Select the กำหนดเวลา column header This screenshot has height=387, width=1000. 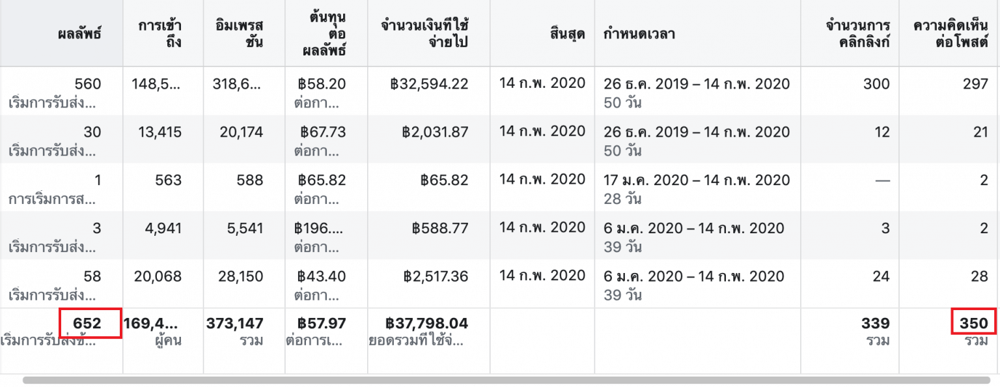click(639, 34)
